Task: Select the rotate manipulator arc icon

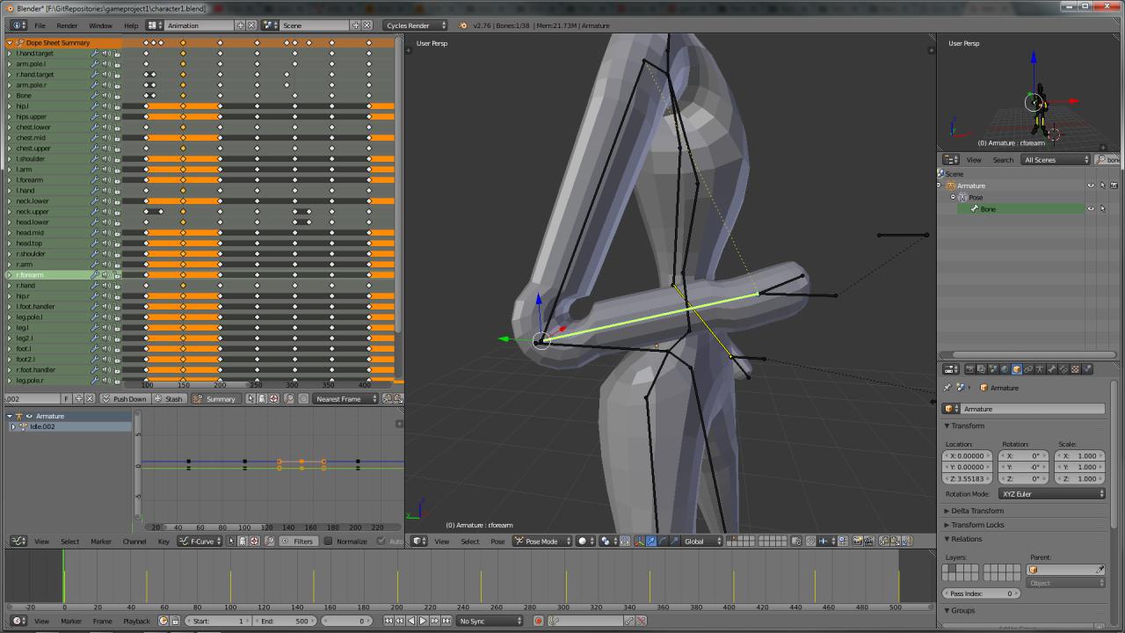Action: pos(662,541)
